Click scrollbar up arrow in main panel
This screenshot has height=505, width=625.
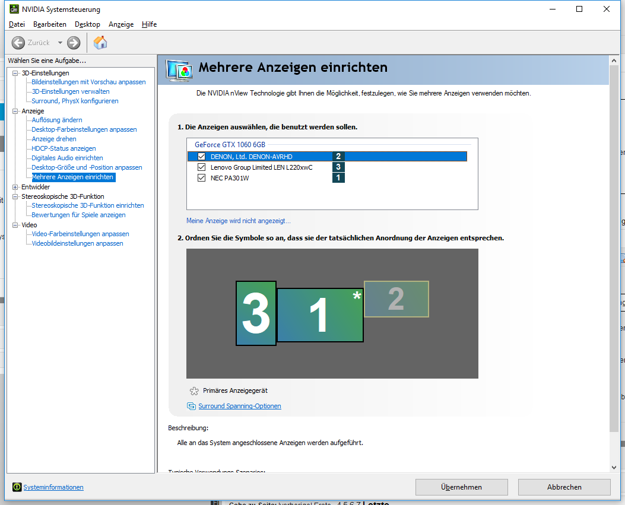coord(614,61)
